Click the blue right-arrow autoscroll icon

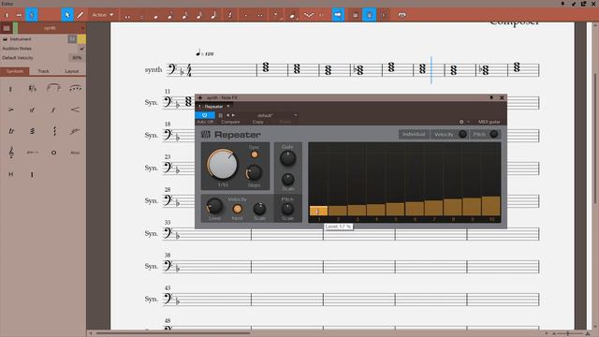click(338, 15)
